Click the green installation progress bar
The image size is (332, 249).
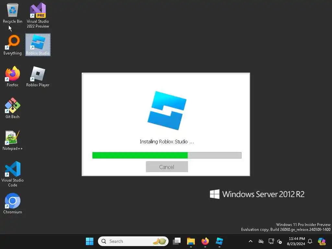167,155
